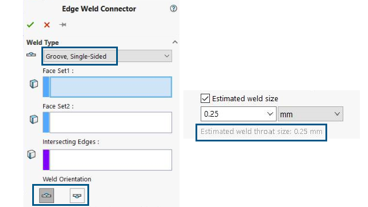Select the downward weld orientation button

[77, 195]
